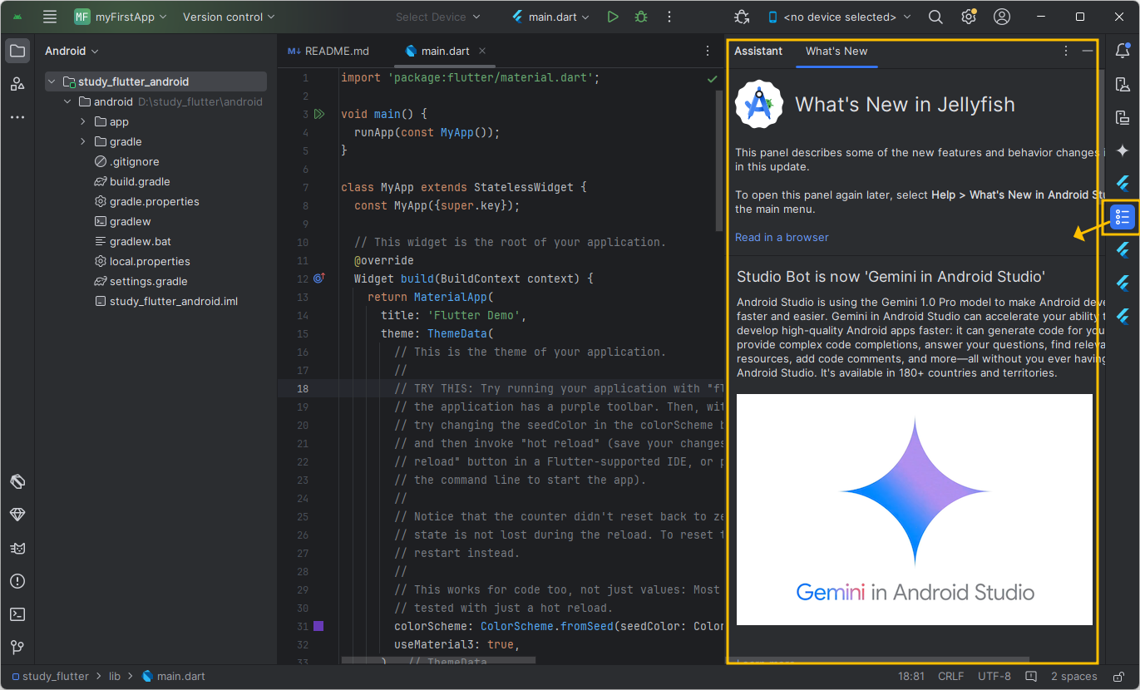This screenshot has width=1140, height=690.
Task: Click Gemini in Android Studio image
Action: click(915, 510)
